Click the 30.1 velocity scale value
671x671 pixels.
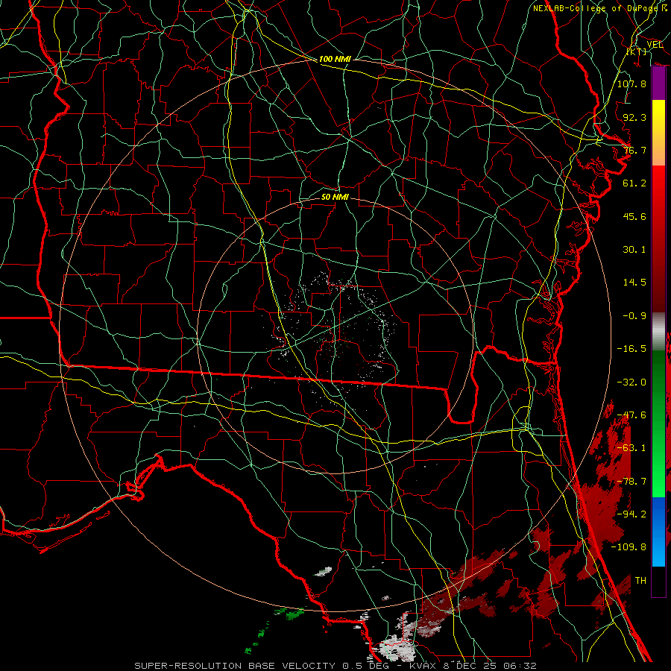pyautogui.click(x=634, y=250)
